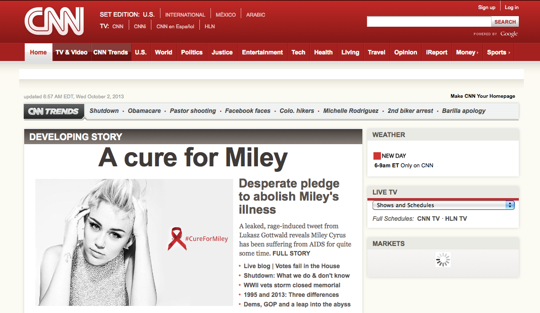Open the CNN Trends nav tab
540x313 pixels.
pyautogui.click(x=111, y=52)
